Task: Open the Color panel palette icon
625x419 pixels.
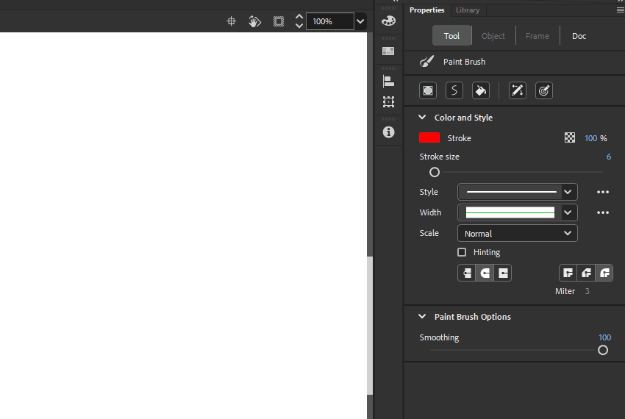Action: pyautogui.click(x=389, y=21)
